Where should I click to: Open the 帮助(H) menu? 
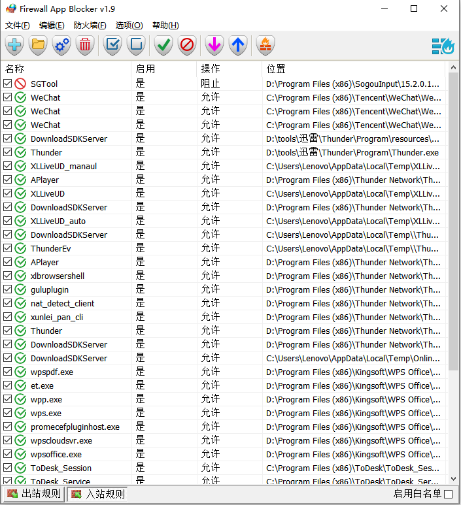pos(165,25)
